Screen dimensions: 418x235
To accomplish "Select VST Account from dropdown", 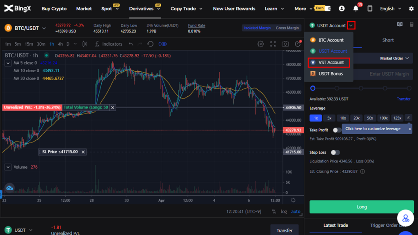I will point(329,62).
